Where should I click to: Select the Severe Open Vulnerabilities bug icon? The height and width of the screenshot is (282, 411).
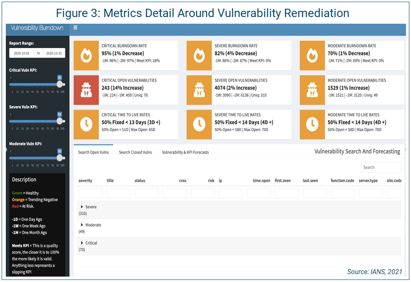(199, 90)
